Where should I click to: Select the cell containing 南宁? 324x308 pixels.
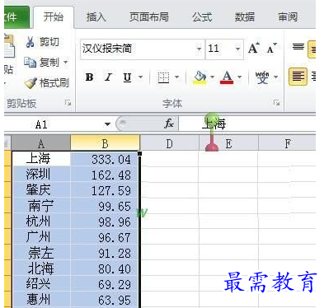41,206
